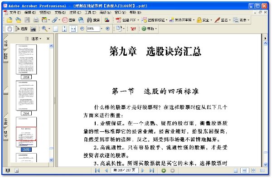Select page thumbnail 264
This screenshot has height=178, width=272.
pos(26,96)
